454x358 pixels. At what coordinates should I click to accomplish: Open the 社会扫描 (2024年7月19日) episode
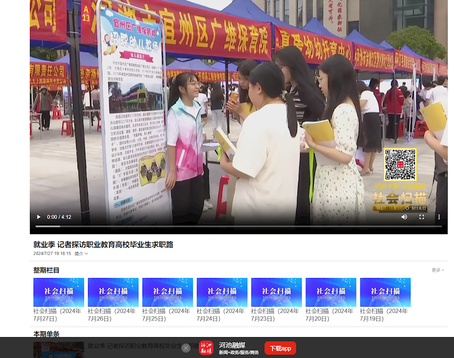(x=385, y=292)
